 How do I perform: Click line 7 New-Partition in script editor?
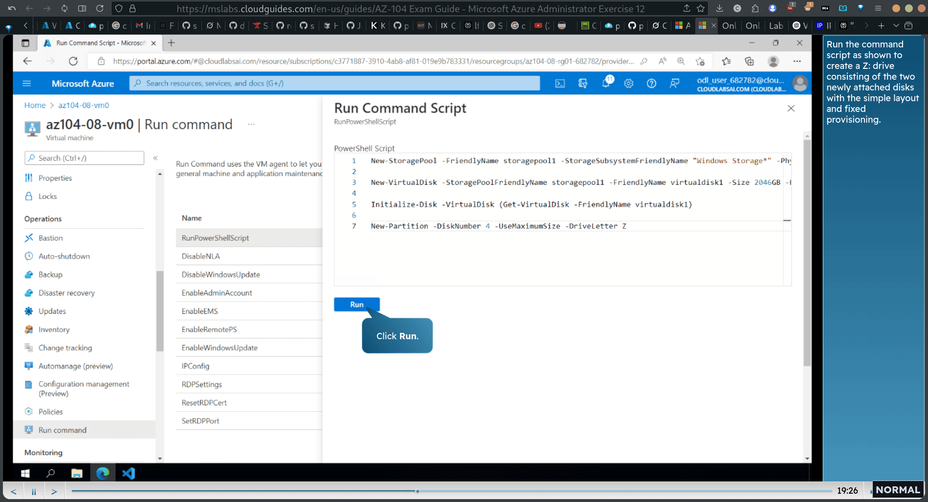click(498, 226)
